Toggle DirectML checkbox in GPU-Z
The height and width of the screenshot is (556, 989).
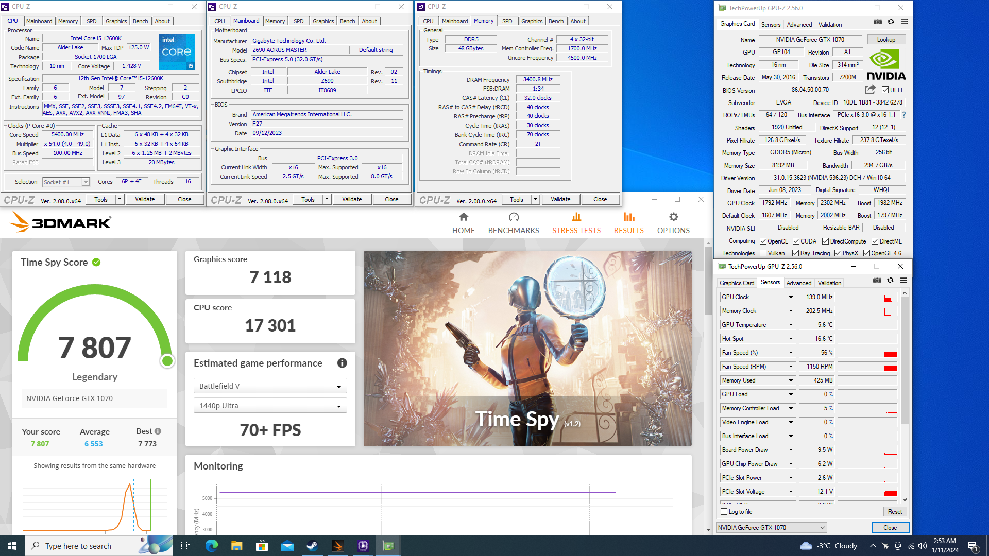coord(875,241)
